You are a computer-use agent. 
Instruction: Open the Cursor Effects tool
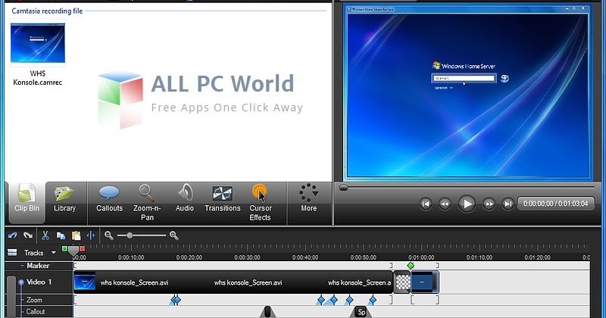pos(260,203)
